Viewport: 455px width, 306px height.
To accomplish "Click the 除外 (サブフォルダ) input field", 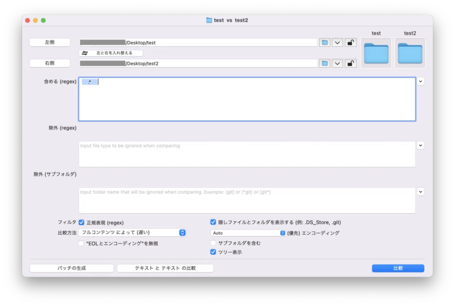I will (247, 200).
